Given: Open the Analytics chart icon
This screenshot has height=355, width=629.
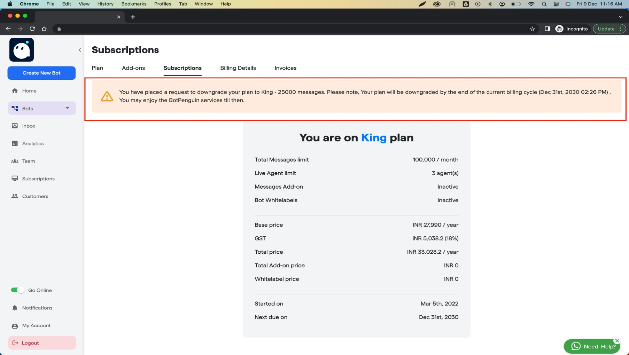Looking at the screenshot, I should (15, 143).
